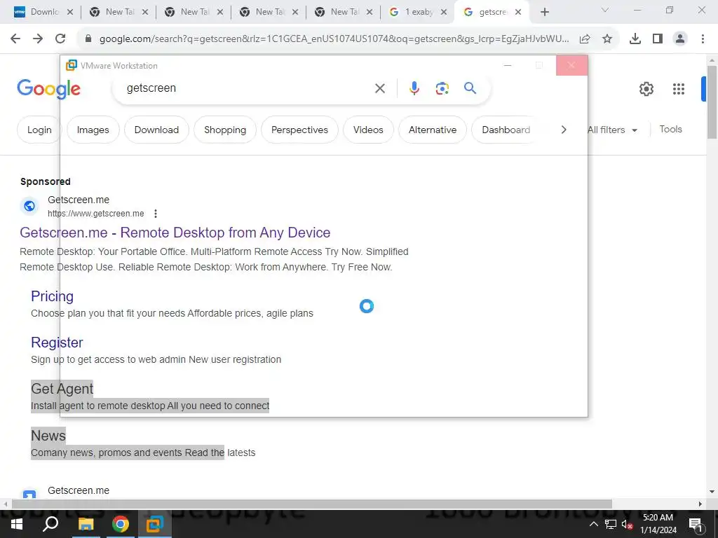Select the Dashboard filter chip
This screenshot has height=538, width=718.
(506, 130)
